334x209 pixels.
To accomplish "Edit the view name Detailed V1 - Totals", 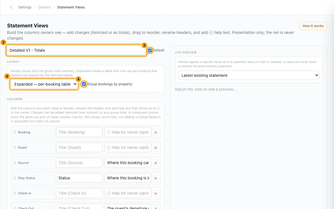I will pyautogui.click(x=76, y=50).
